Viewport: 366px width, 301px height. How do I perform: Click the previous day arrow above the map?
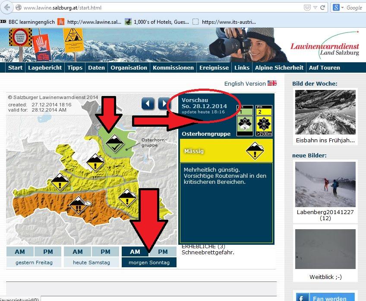click(x=148, y=103)
